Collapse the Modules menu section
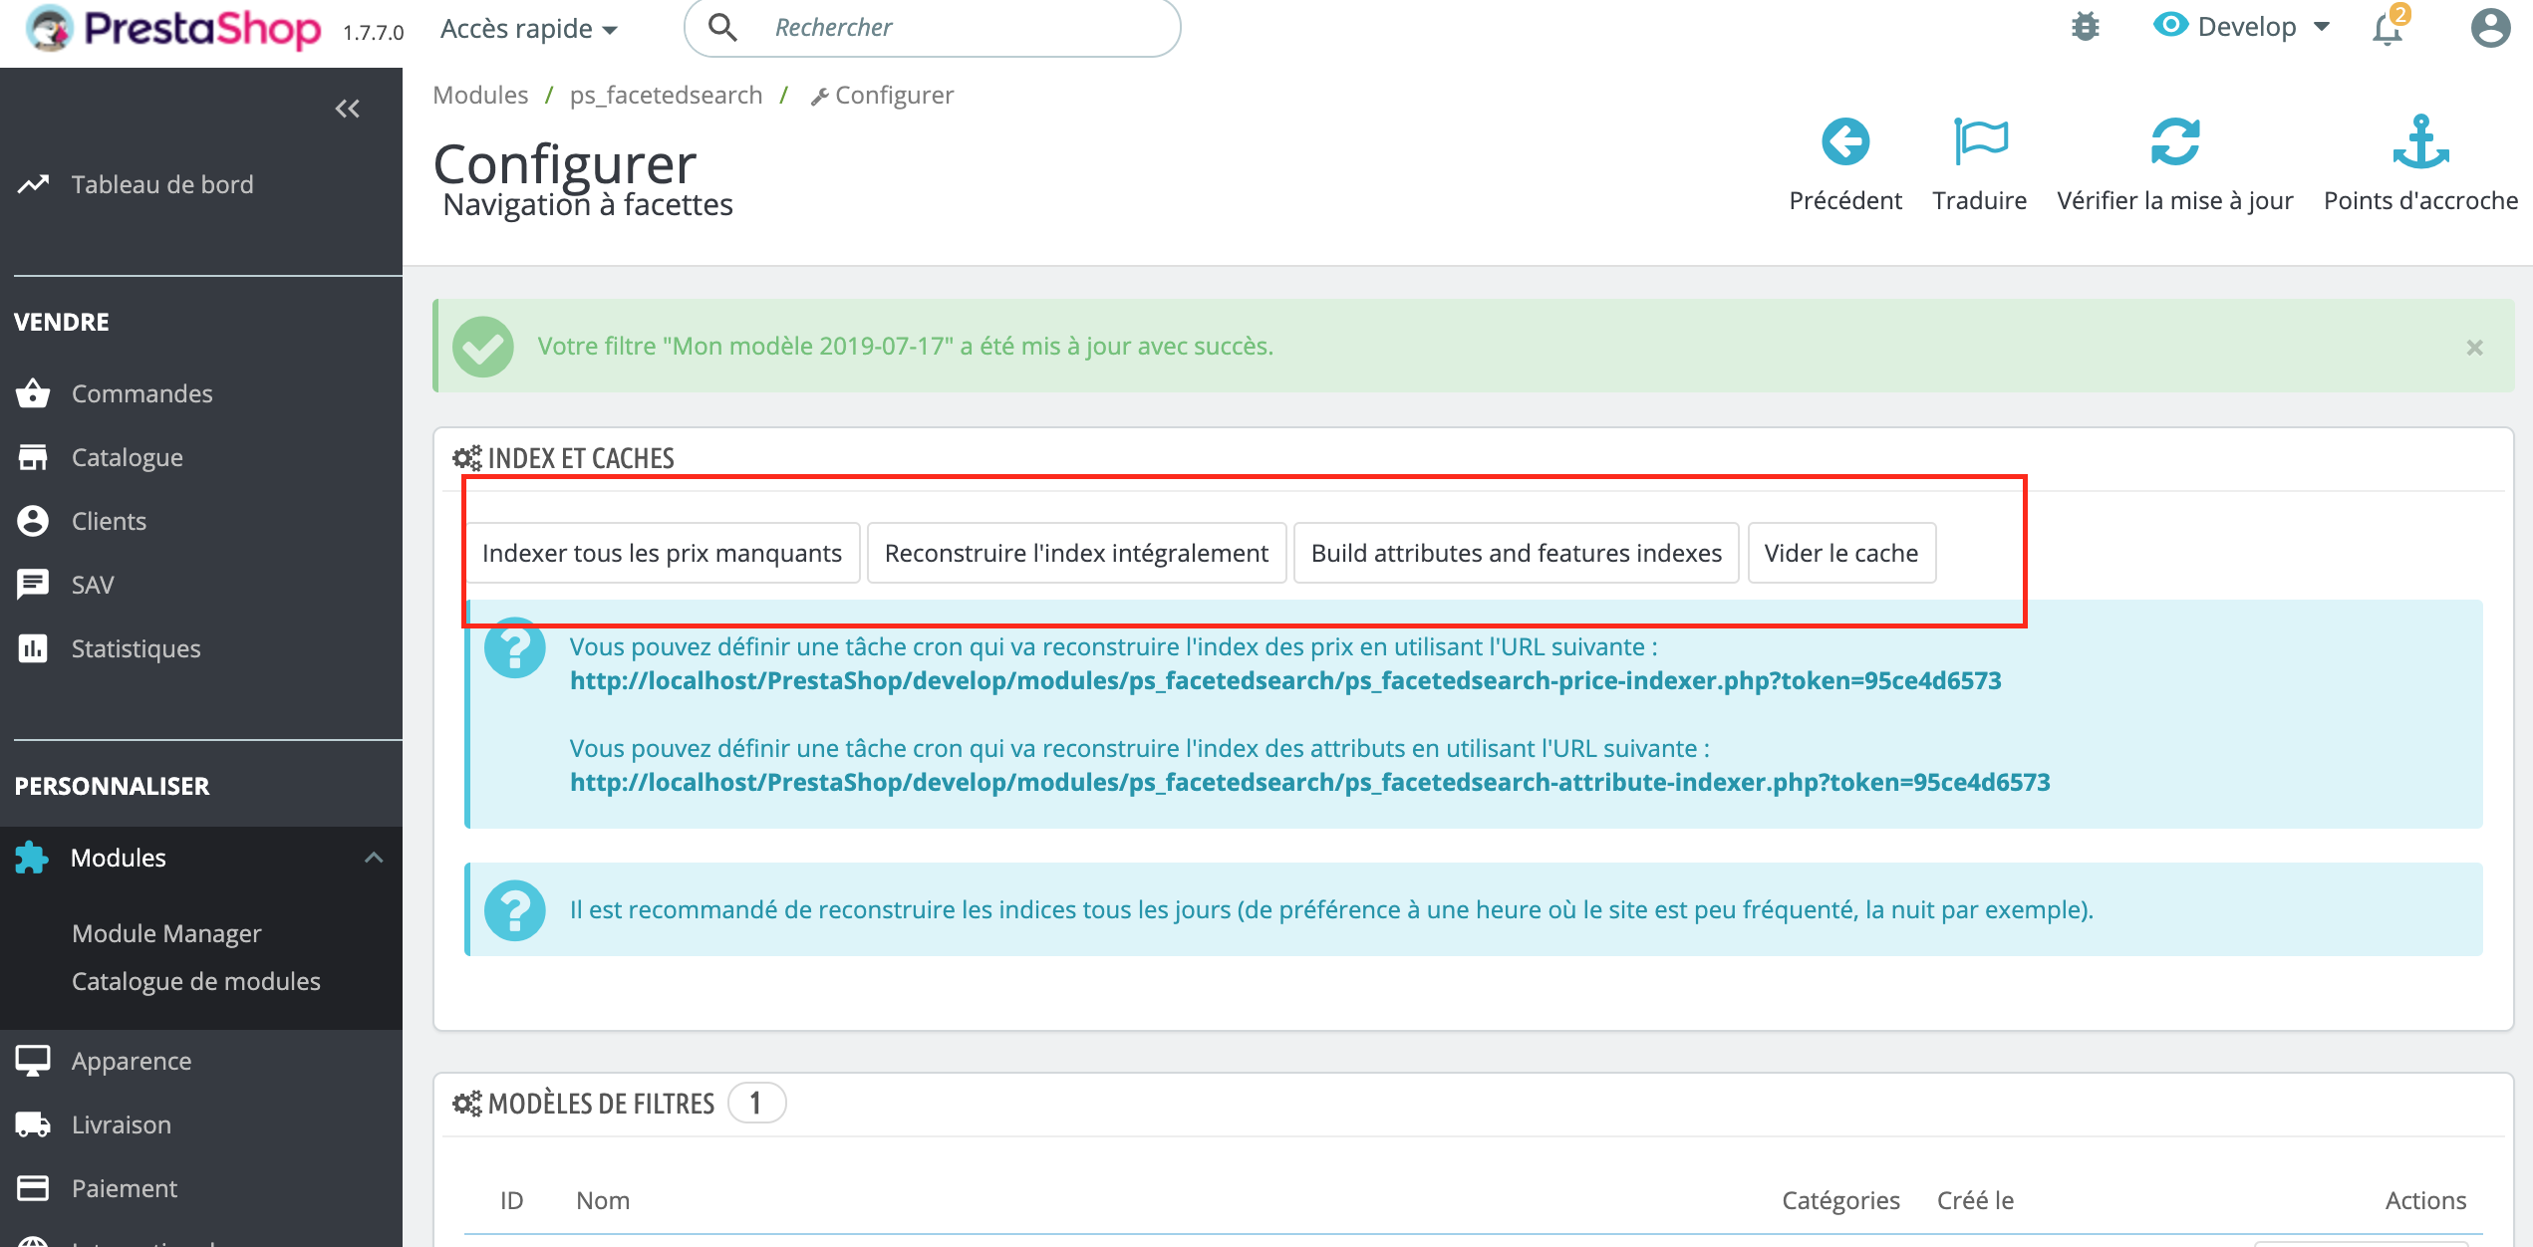The image size is (2533, 1247). pyautogui.click(x=374, y=858)
